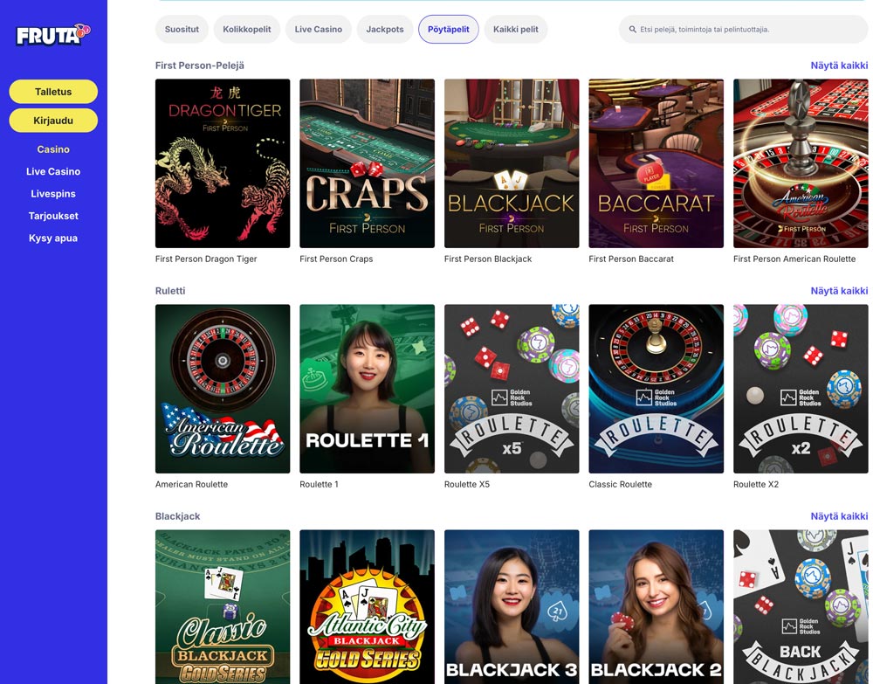Click the Kirjaudu login button

click(x=53, y=121)
